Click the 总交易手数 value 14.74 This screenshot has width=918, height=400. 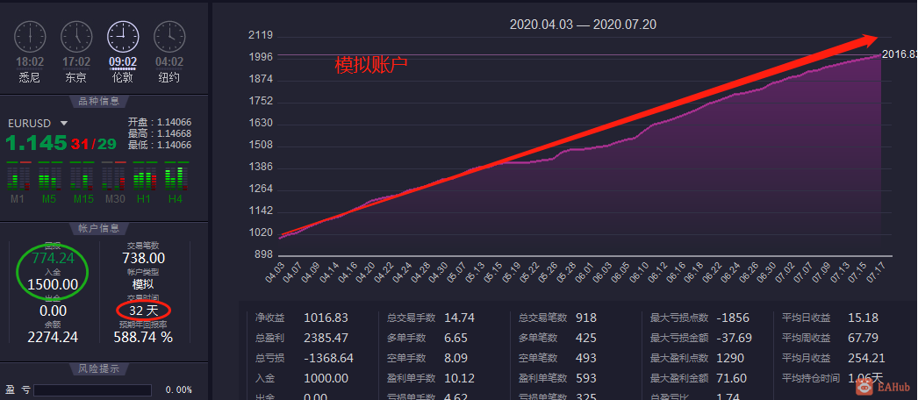coord(459,318)
